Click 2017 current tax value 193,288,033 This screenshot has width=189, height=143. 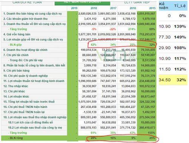(x=108, y=107)
